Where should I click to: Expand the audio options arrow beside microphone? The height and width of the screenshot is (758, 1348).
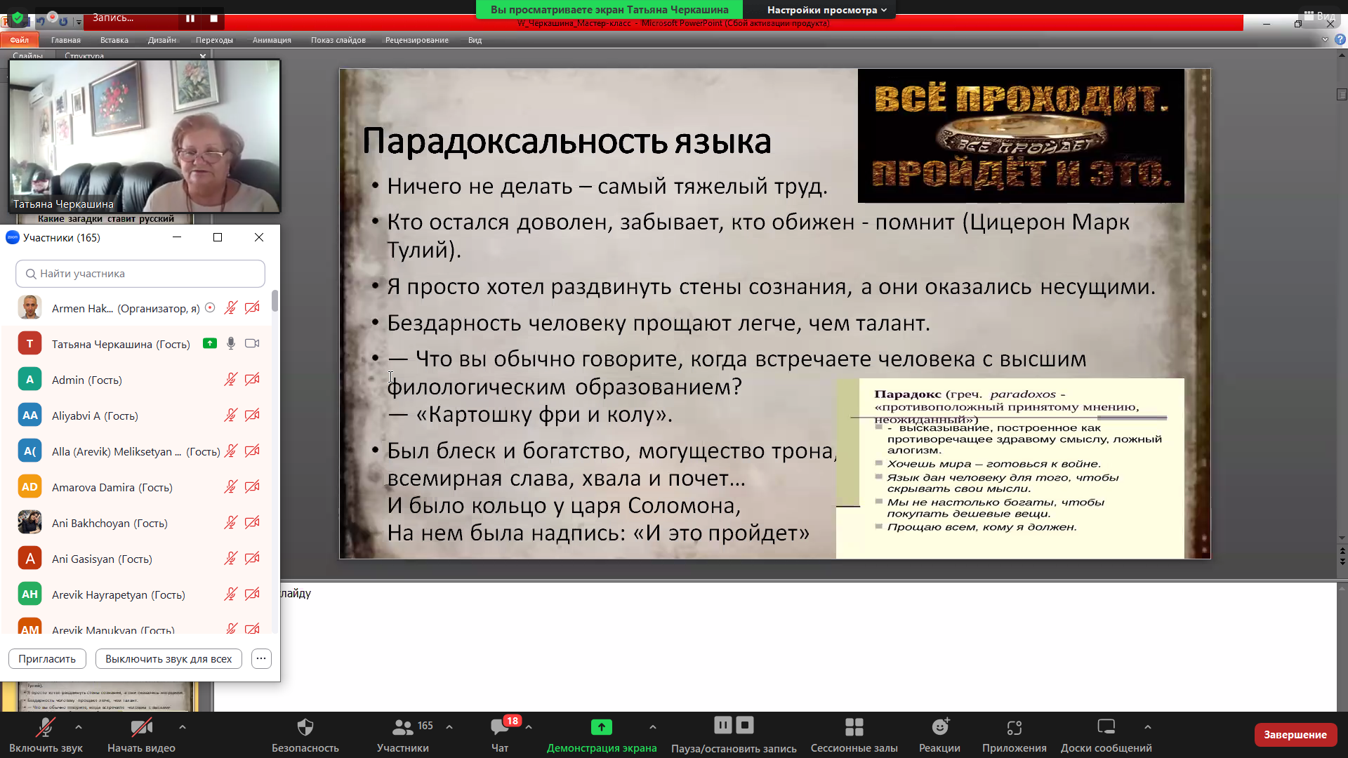point(79,727)
